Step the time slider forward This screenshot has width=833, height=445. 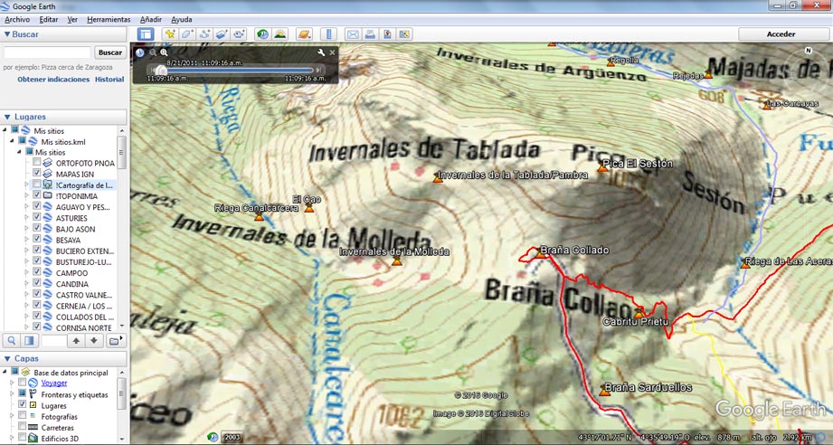(x=318, y=70)
